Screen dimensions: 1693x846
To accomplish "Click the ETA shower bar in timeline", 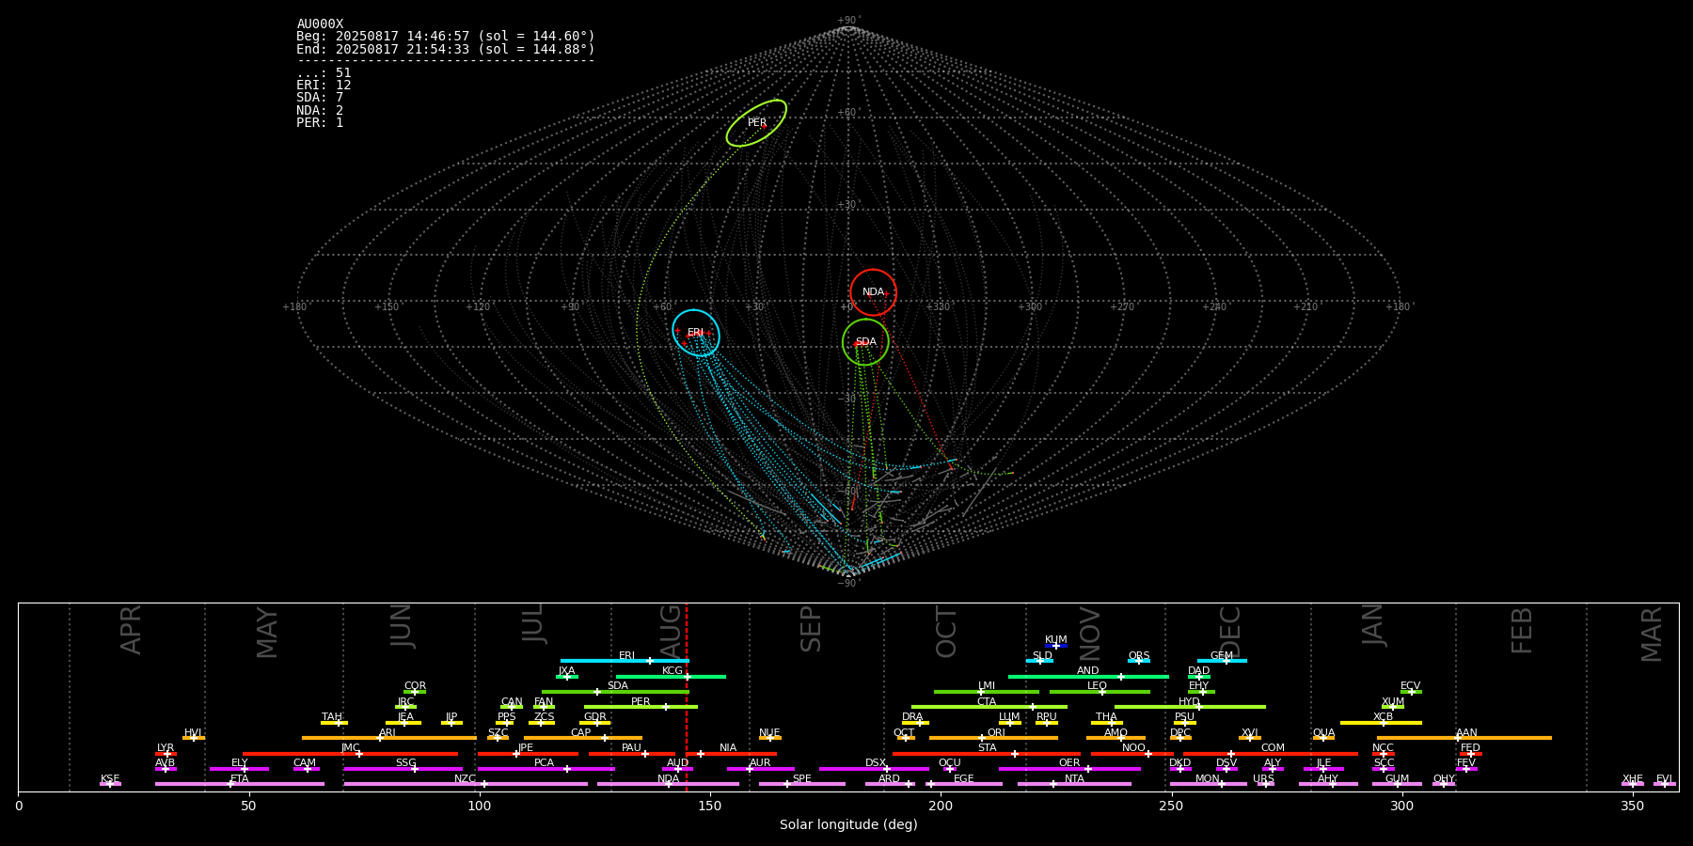I will pos(240,784).
